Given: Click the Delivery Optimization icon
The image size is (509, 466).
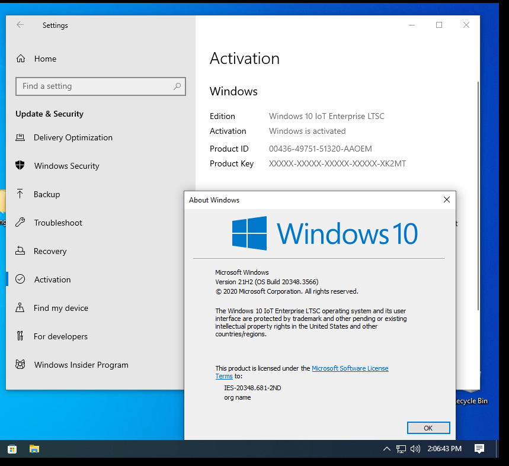Looking at the screenshot, I should 20,137.
